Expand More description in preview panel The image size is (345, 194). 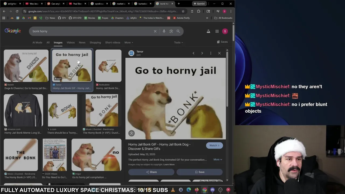(x=218, y=160)
